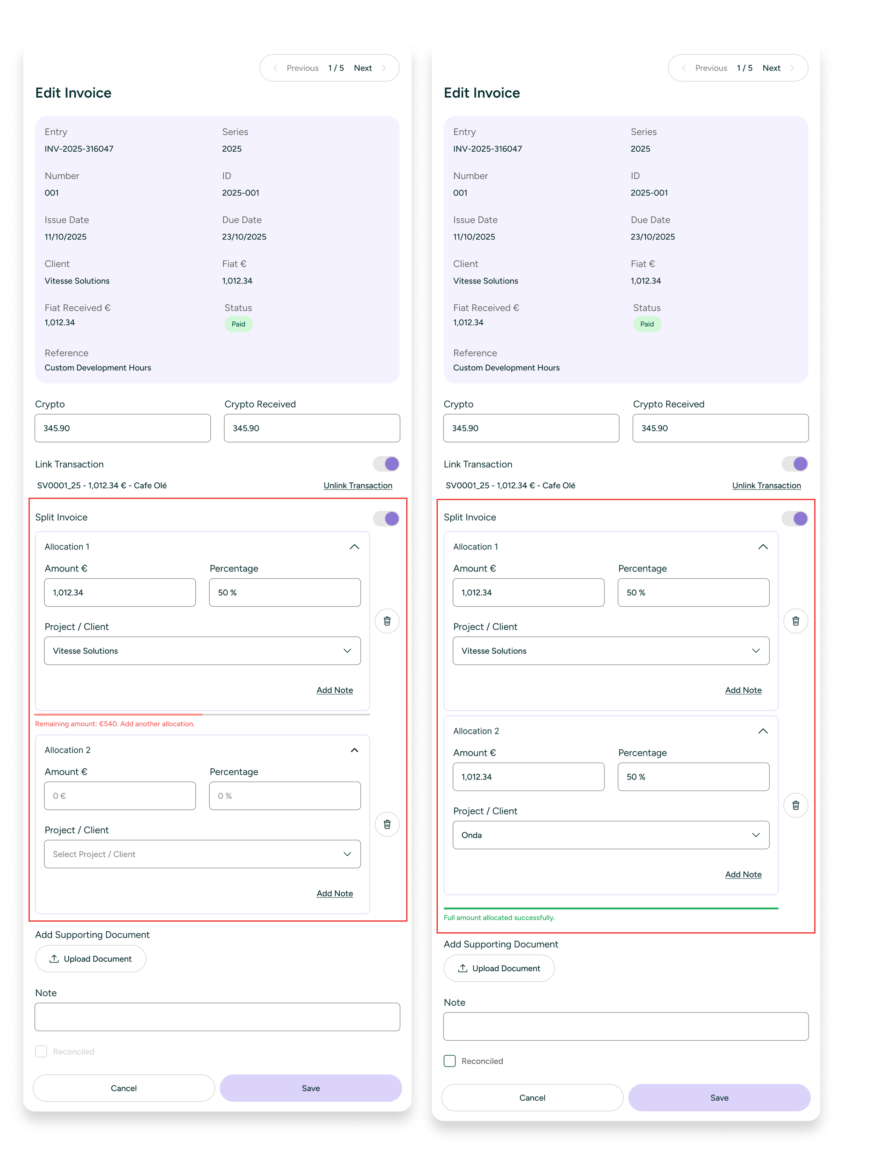Screen dimensions: 872x1169
Task: Toggle Link Transaction switch in right panel
Action: [x=795, y=464]
